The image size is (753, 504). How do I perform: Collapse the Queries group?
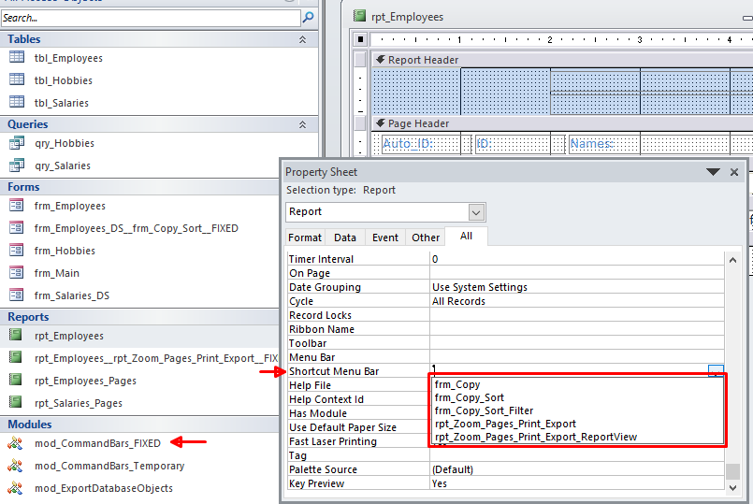click(x=302, y=124)
